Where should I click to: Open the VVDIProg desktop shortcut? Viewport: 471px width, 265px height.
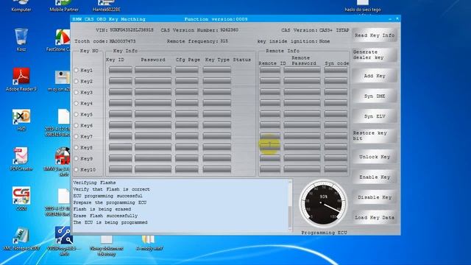[x=64, y=241]
